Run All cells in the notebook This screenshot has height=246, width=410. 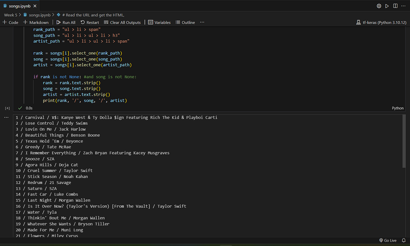click(x=66, y=22)
